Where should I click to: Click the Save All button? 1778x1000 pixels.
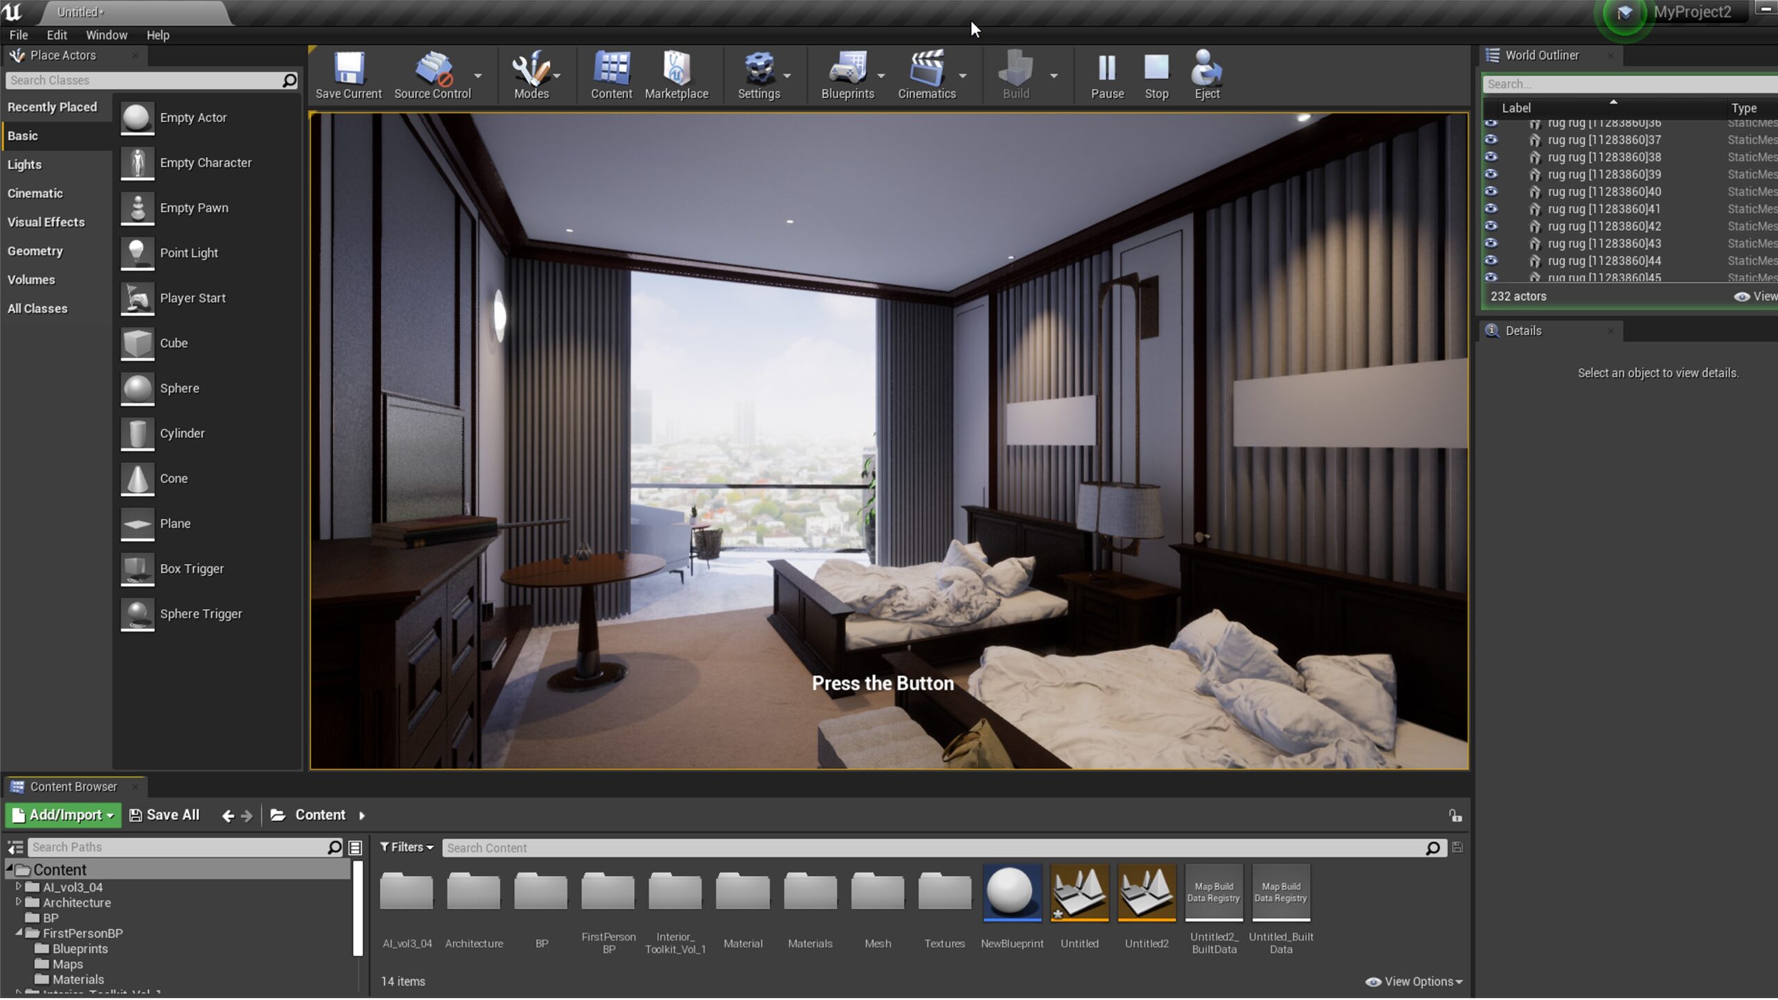point(165,815)
